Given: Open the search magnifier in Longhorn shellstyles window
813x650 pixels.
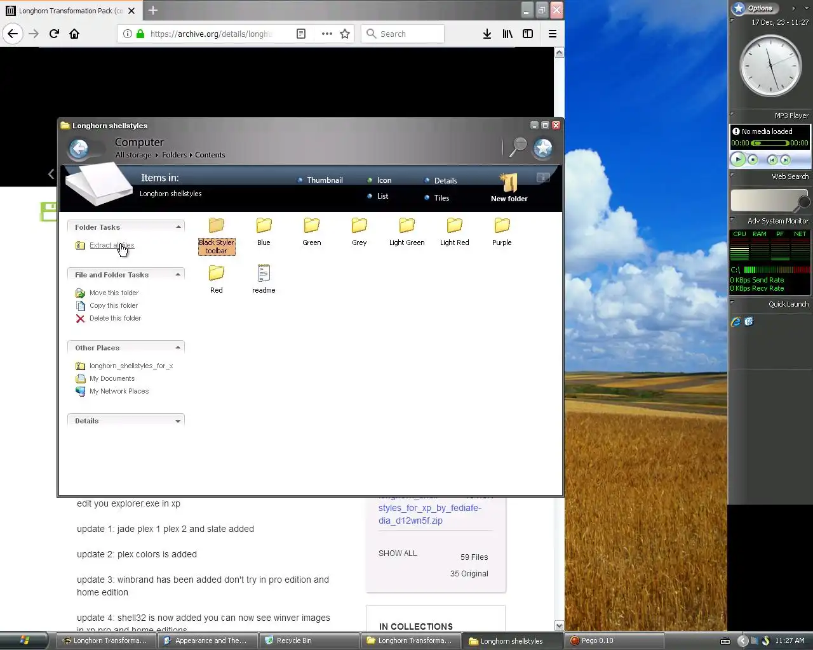Looking at the screenshot, I should (x=518, y=147).
